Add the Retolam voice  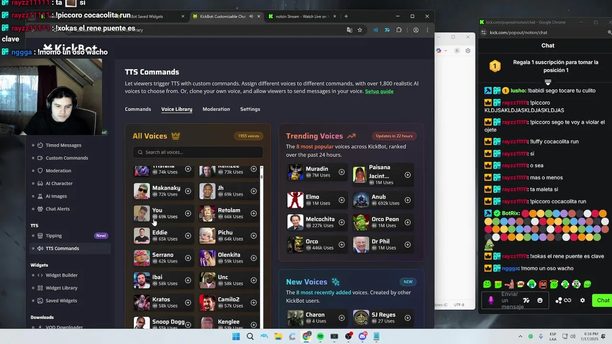(253, 214)
